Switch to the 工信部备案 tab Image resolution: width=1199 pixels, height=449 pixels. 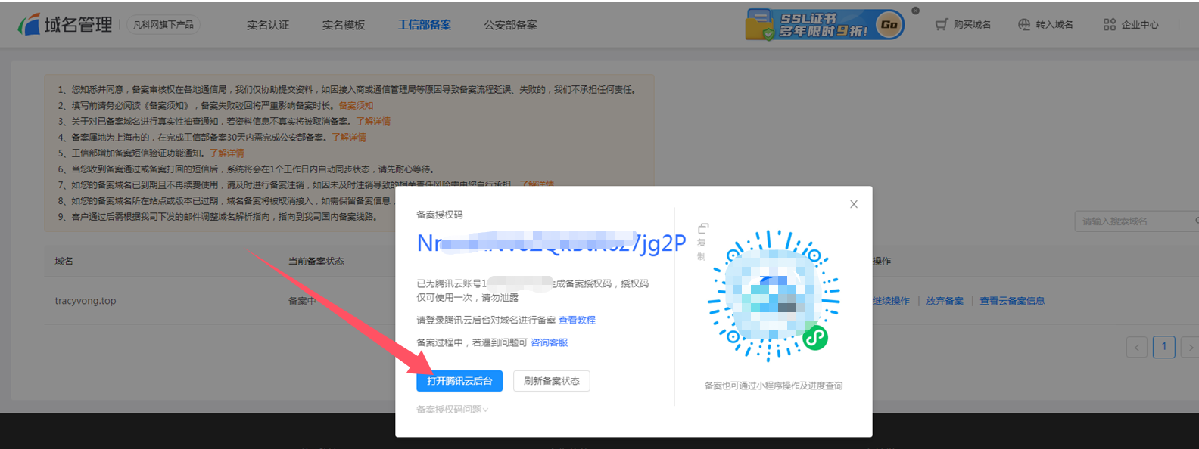(x=425, y=25)
